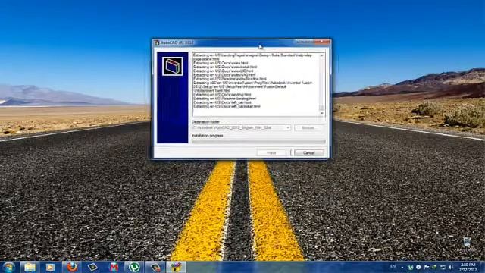Show hidden system tray icons

click(x=402, y=267)
